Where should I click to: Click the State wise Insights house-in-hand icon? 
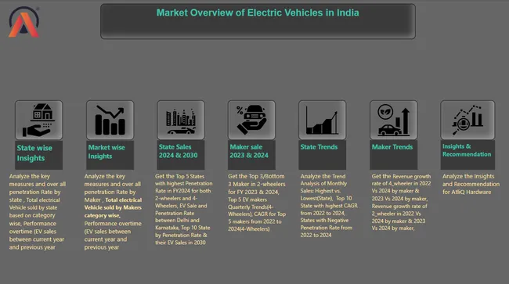tap(38, 120)
